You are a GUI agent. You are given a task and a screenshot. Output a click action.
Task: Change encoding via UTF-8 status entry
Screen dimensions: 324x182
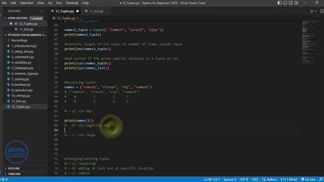pos(244,179)
